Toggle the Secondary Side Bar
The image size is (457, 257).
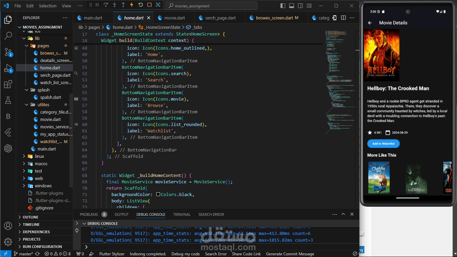click(300, 6)
